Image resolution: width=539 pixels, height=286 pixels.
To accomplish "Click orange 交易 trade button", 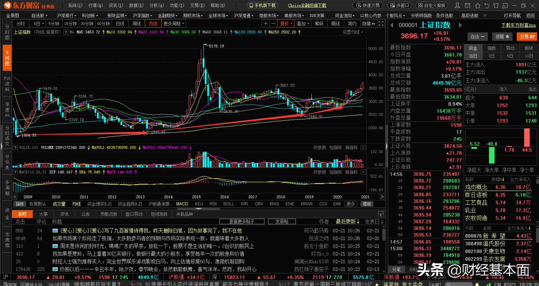I will click(x=527, y=36).
